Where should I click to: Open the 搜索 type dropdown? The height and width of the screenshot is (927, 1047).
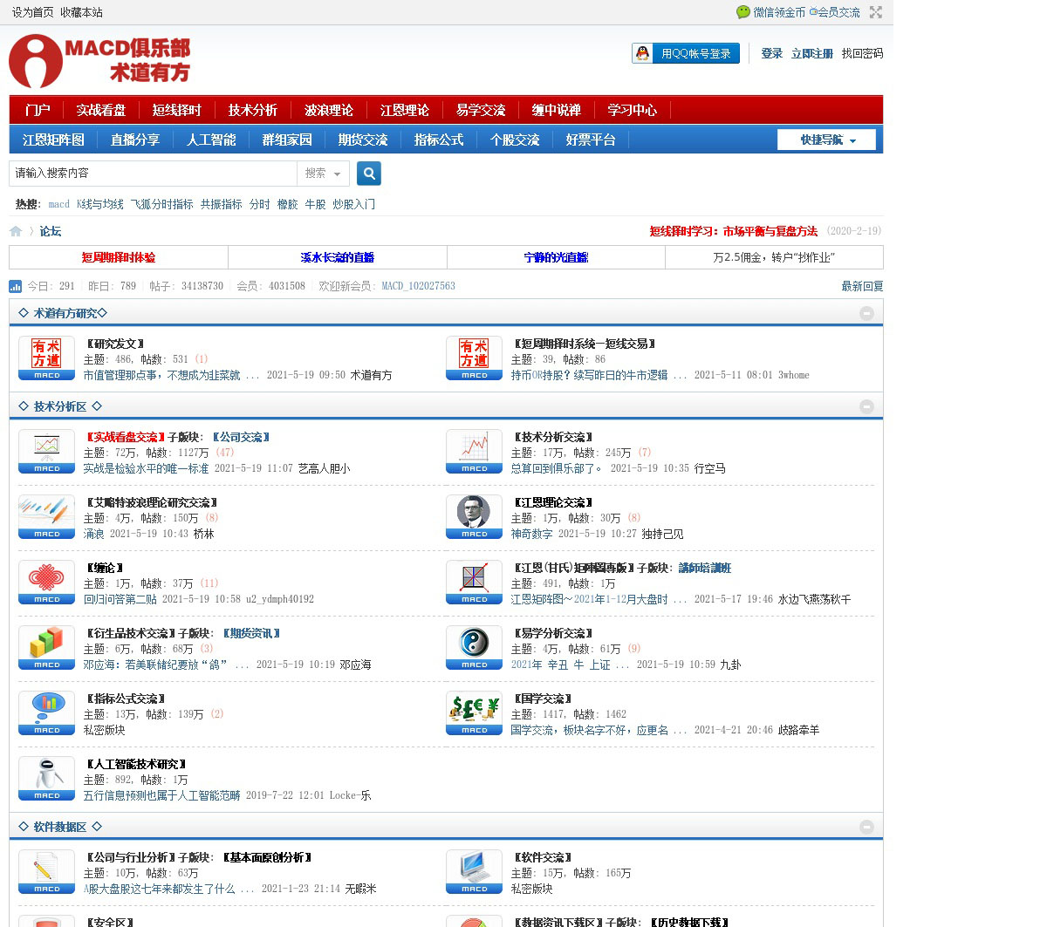tap(323, 174)
